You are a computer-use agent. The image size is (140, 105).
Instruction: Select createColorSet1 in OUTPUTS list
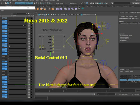click(125, 37)
